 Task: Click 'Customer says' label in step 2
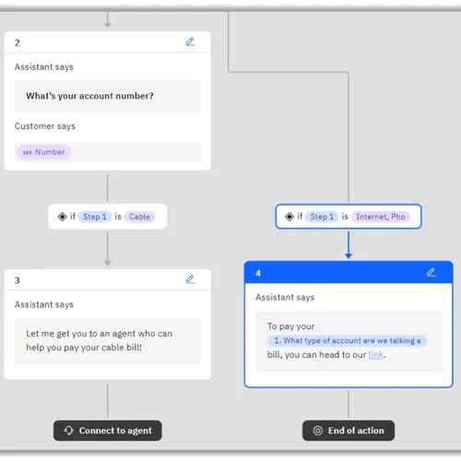coord(45,126)
